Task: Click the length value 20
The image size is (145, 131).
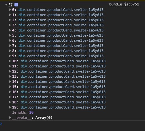Action: tap(31, 112)
